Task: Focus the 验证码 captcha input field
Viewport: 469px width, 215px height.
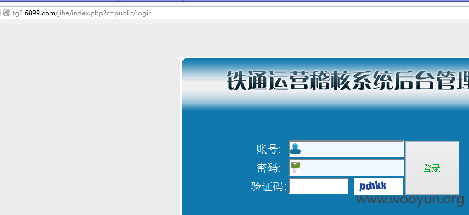Action: [319, 186]
